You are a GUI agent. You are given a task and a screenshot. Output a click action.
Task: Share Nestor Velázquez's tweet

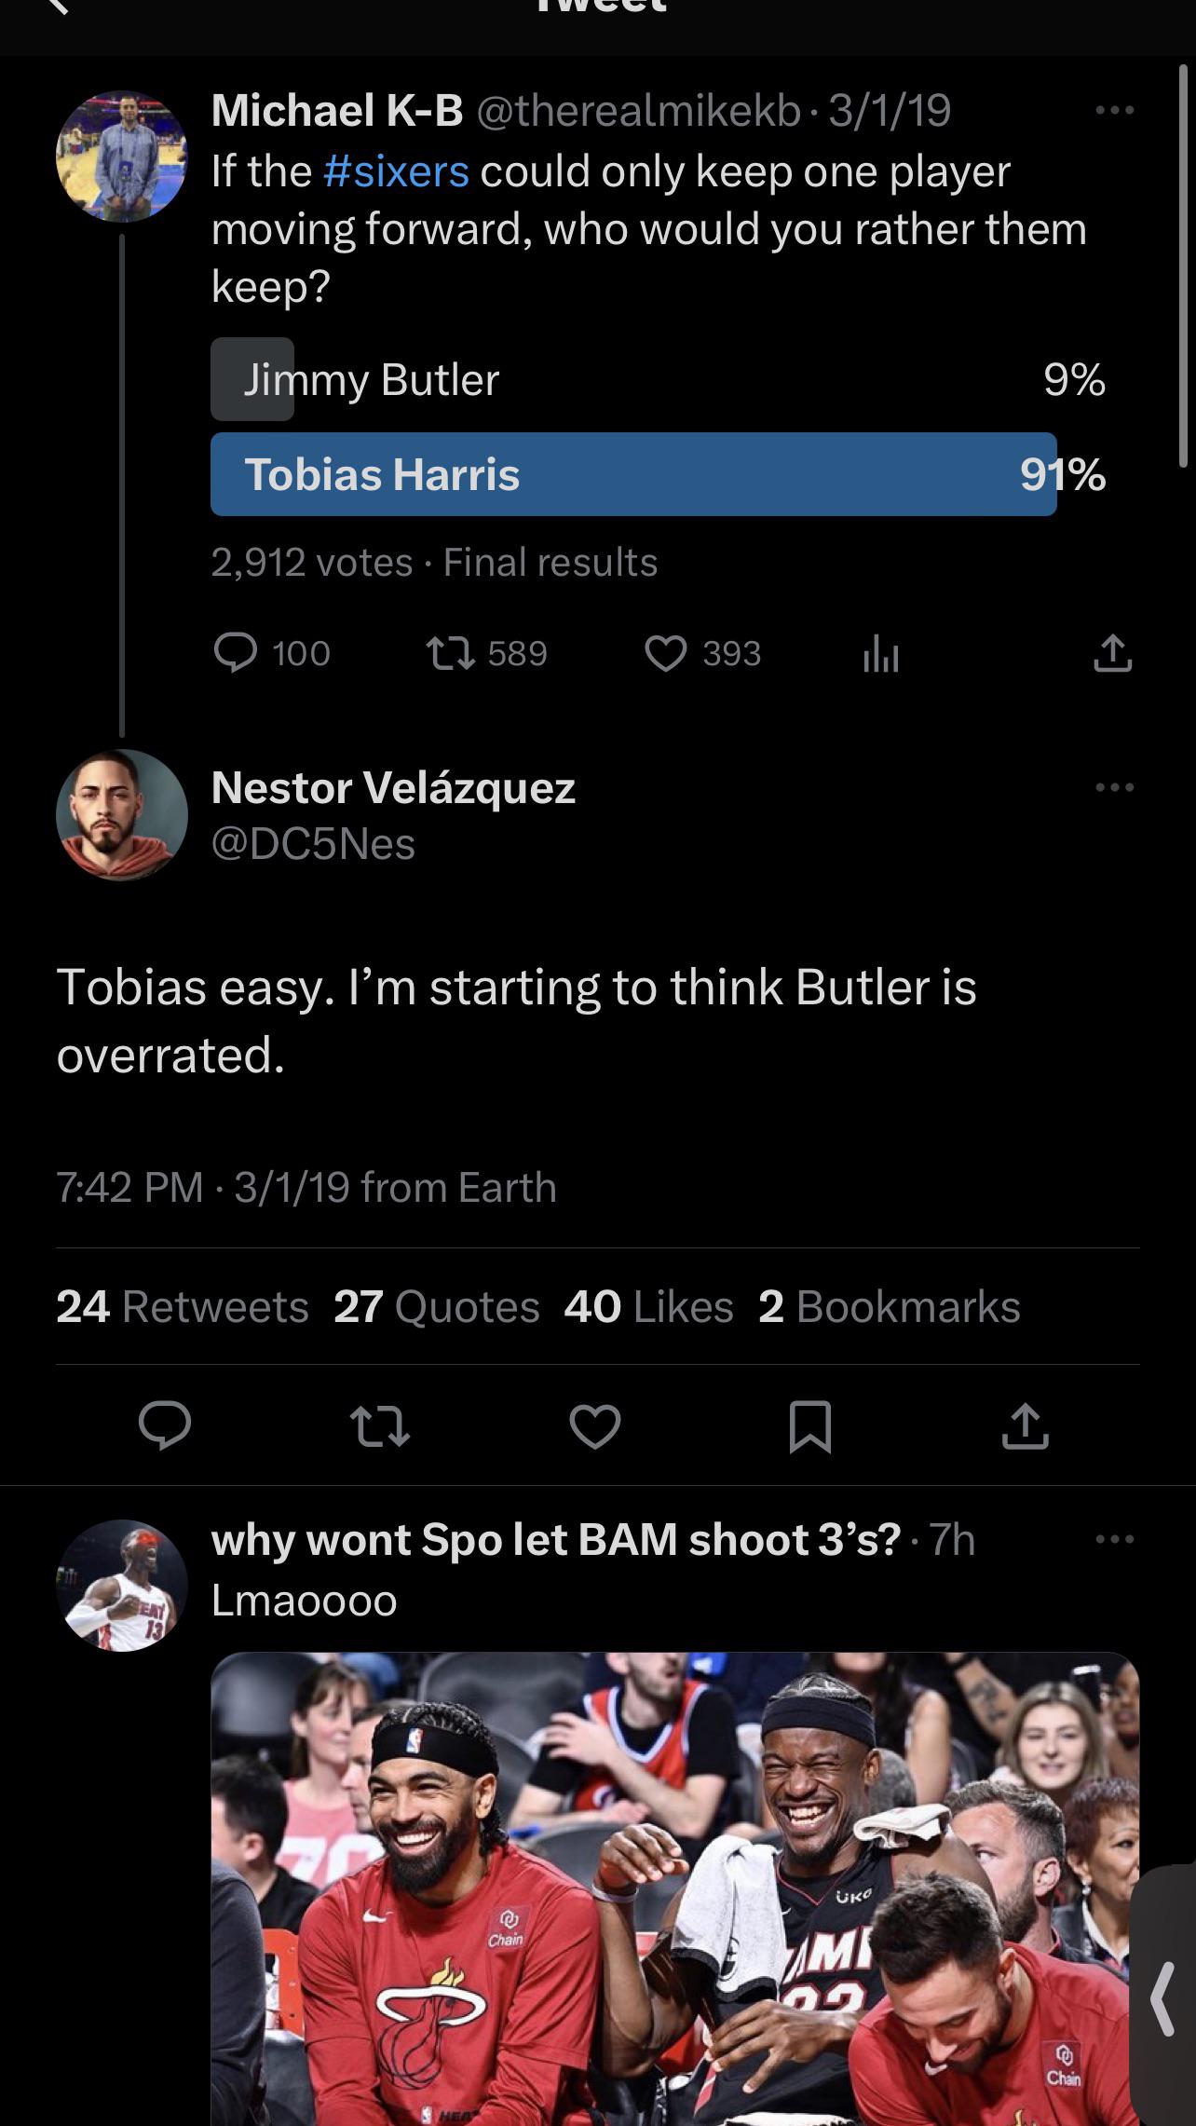[1025, 1426]
